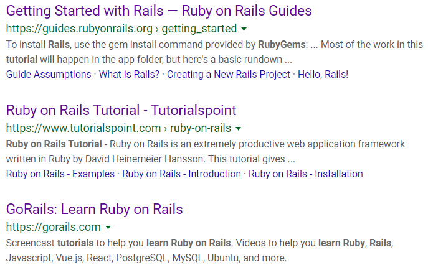The height and width of the screenshot is (270, 428).
Task: Click the www.tutorialspoint.com URL
Action: (x=118, y=128)
